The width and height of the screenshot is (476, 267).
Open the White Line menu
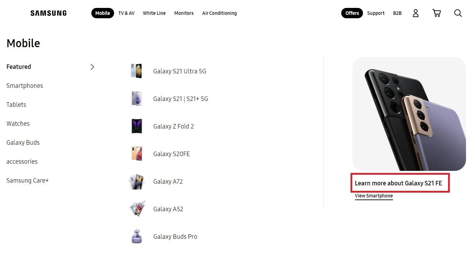click(154, 13)
